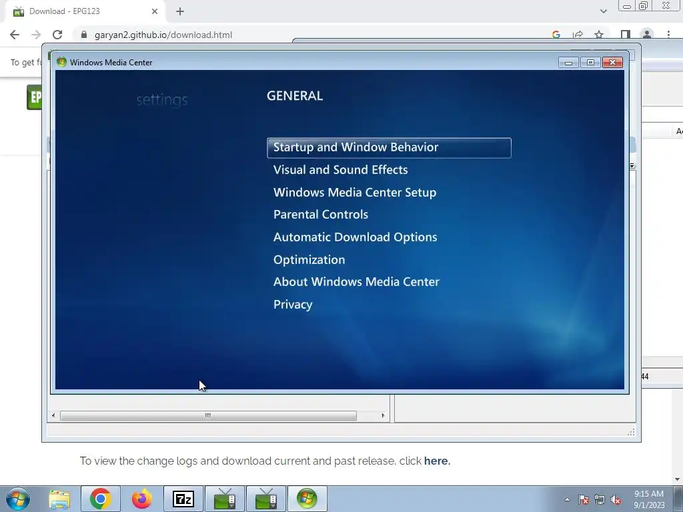Minimize the Windows Media Center window
This screenshot has width=683, height=512.
[568, 63]
